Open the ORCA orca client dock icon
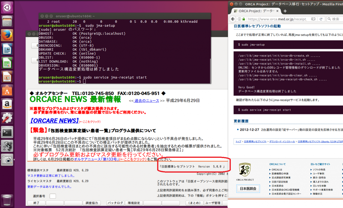 pyautogui.click(x=7, y=146)
